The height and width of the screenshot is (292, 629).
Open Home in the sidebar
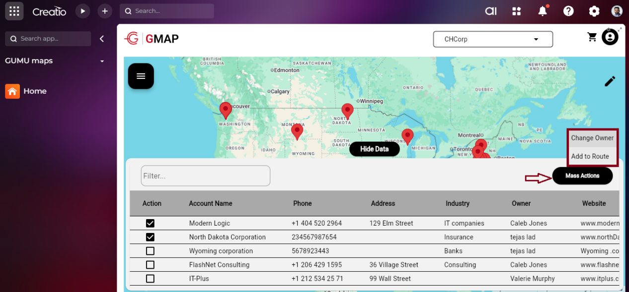[x=35, y=91]
